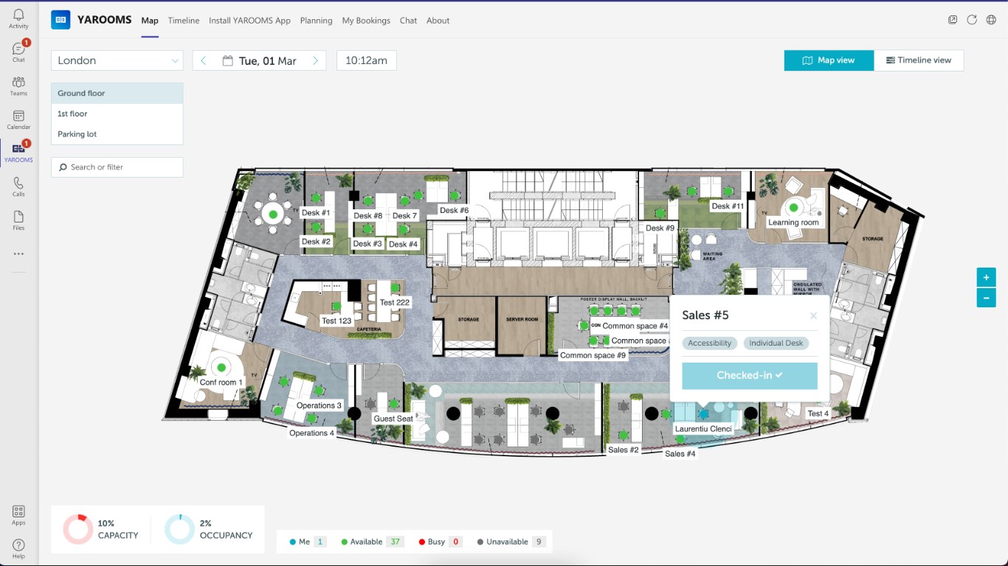
Task: Switch to Timeline view
Action: pos(919,60)
